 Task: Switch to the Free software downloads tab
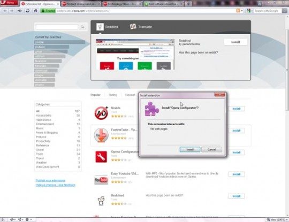[163, 4]
